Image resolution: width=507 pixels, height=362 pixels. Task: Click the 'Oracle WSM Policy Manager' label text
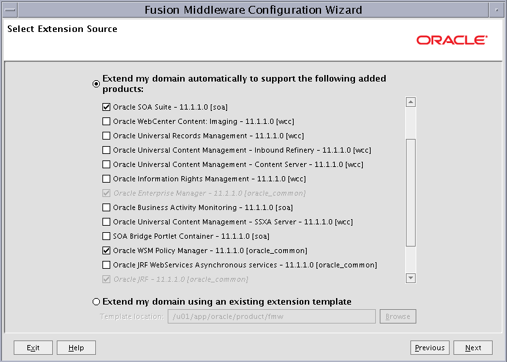coord(161,250)
